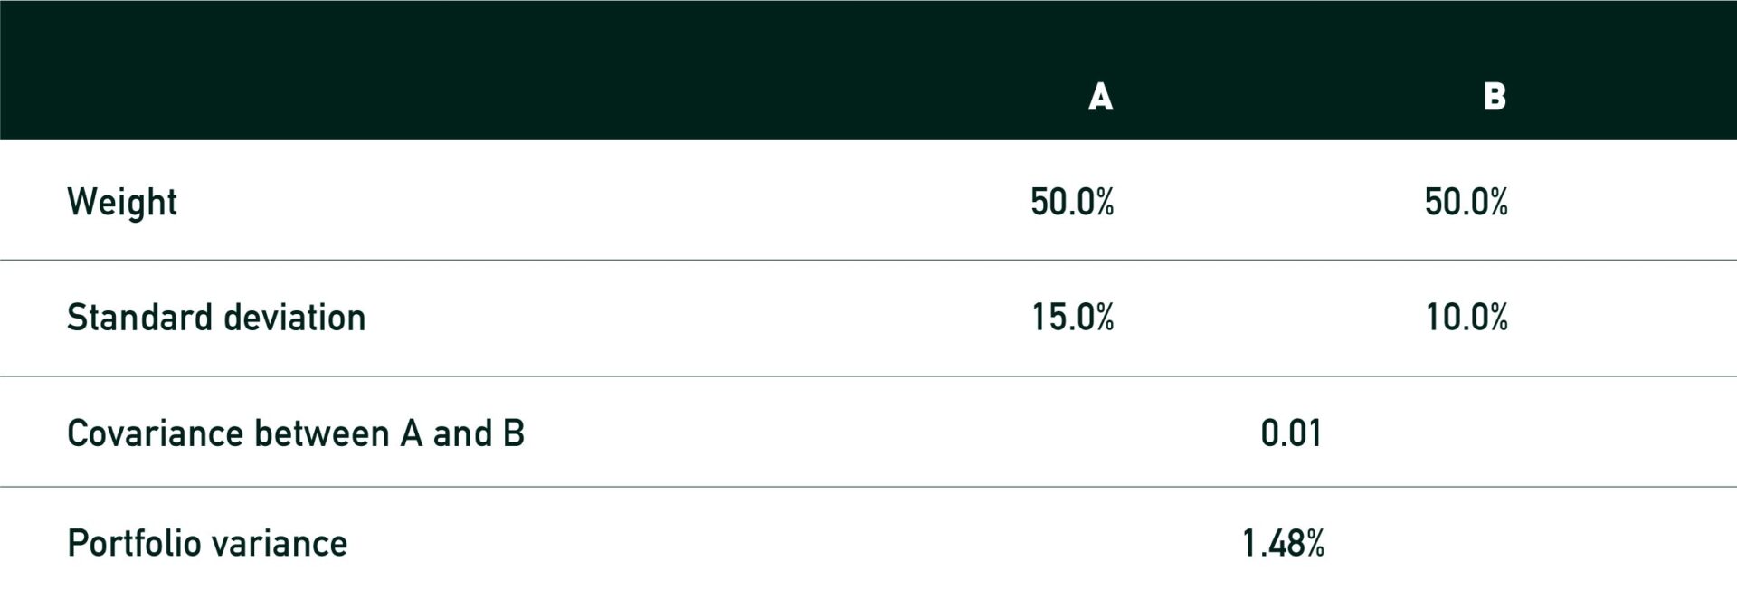1737x609 pixels.
Task: Select asset B's 50.0% weight value
Action: click(1466, 202)
